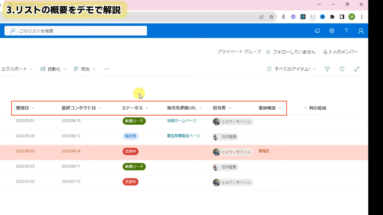Open the filter pane funnel icon
This screenshot has height=215, width=383.
327,69
